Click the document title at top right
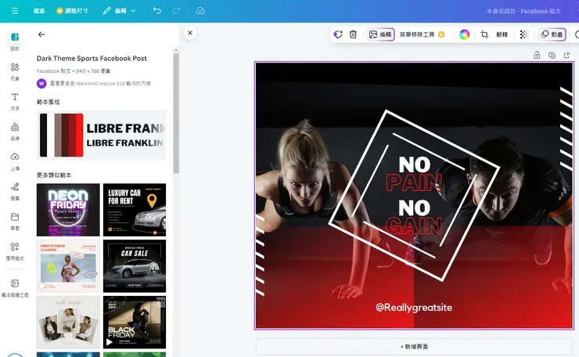 click(523, 11)
